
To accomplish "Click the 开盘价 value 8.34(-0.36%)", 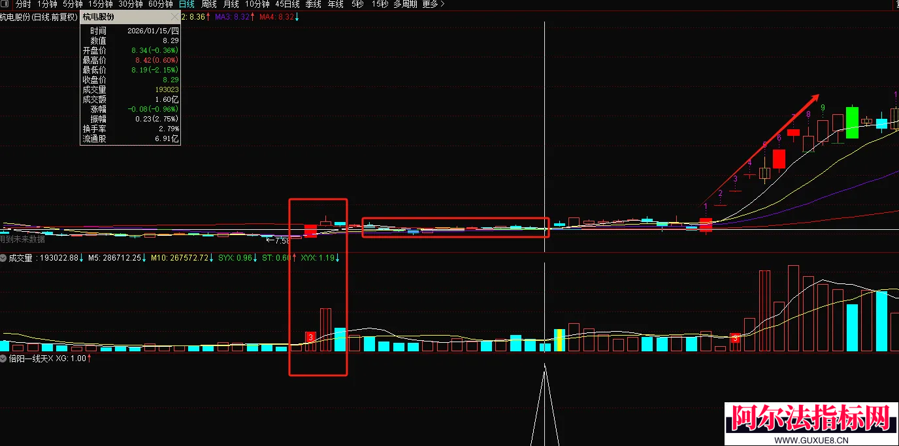I will pos(155,50).
